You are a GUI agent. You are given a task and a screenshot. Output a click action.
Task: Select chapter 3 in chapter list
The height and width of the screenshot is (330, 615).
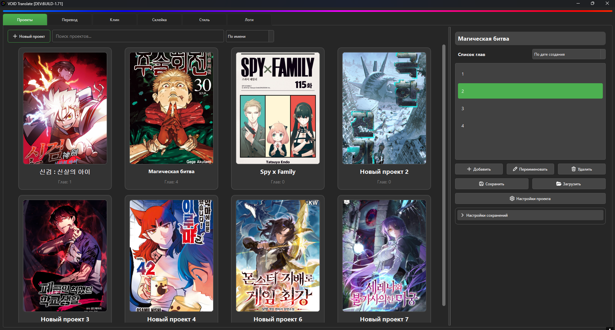[x=530, y=109]
